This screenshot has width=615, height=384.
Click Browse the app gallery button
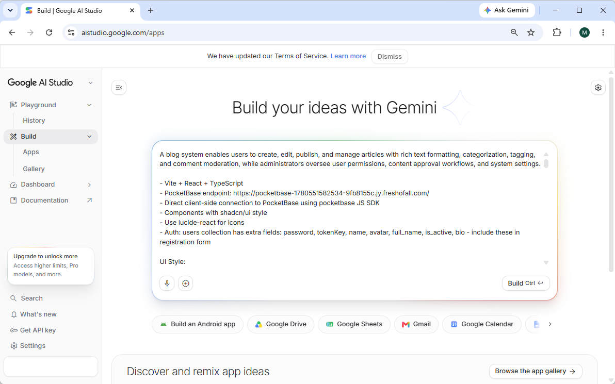[x=536, y=371]
